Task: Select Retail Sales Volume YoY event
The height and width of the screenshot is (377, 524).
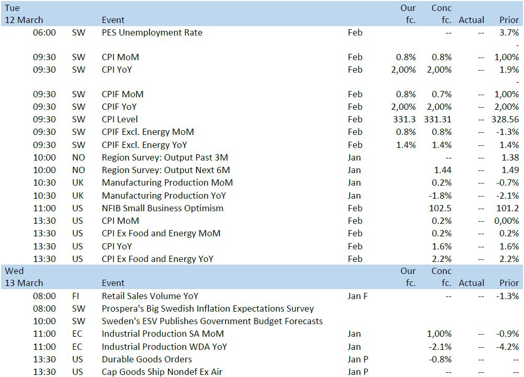Action: (150, 296)
